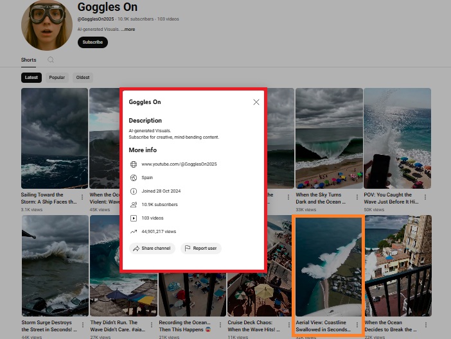Open Aerial View: Coastline Swallowed short thumbnail

(328, 266)
